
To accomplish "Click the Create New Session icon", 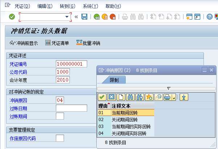I will point(189,17).
